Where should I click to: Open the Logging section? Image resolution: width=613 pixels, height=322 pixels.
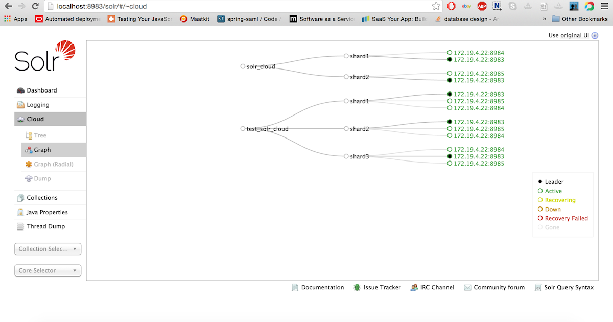(38, 104)
